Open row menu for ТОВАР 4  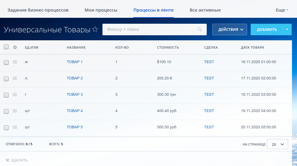(15, 111)
